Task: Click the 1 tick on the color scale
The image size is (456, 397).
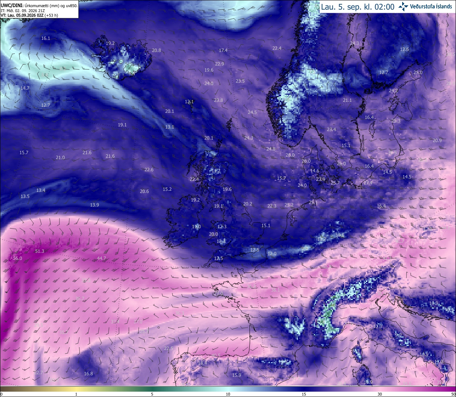Action: tap(76, 394)
